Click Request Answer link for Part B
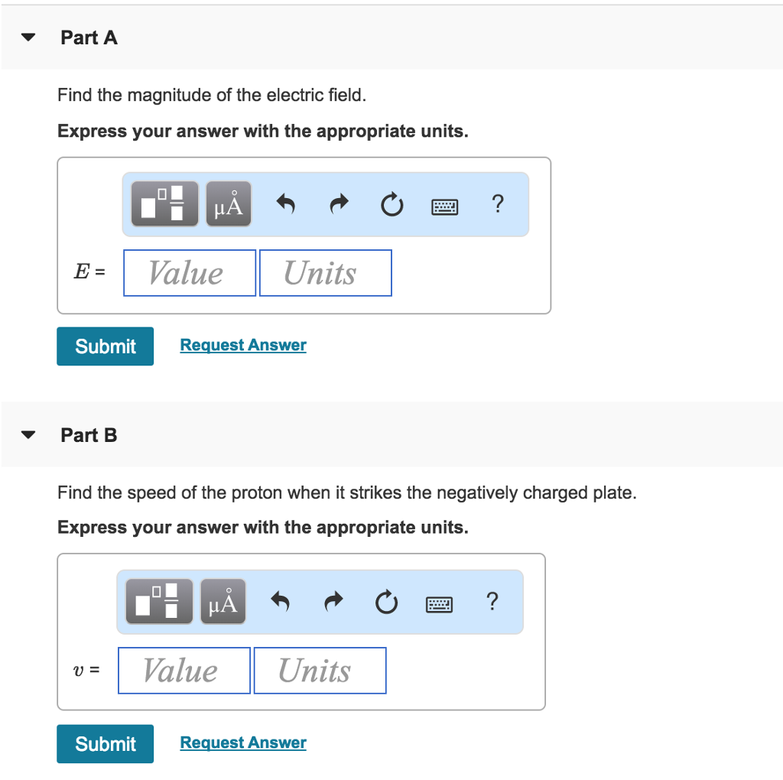 tap(243, 743)
